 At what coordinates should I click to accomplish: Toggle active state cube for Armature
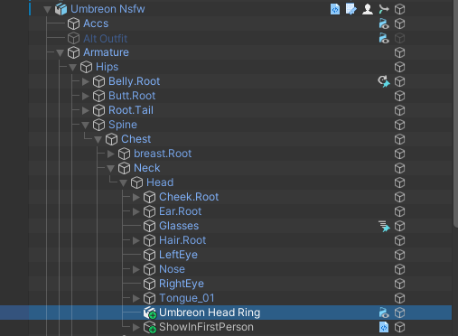pos(399,52)
